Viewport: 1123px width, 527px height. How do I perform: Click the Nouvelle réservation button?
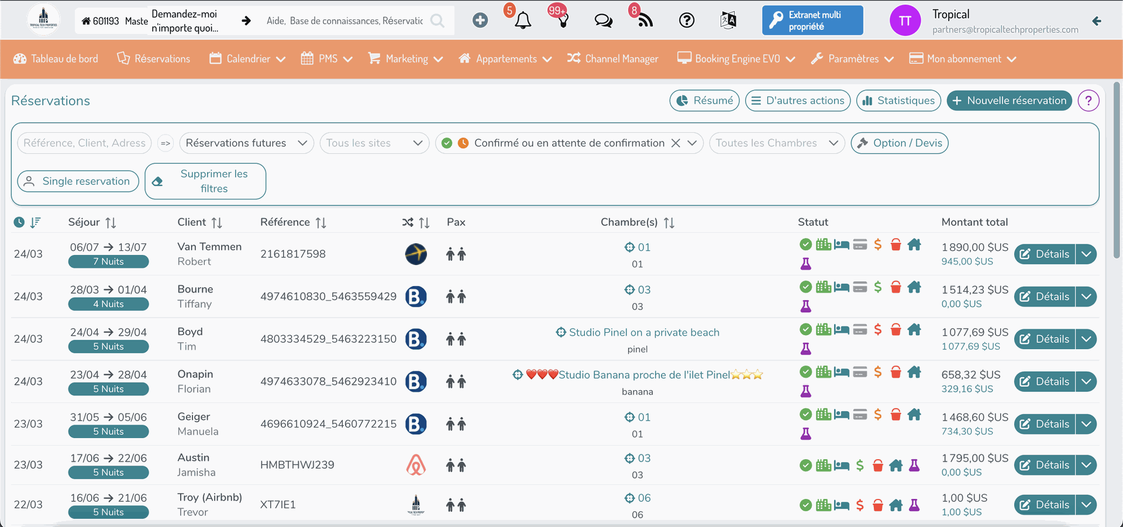(x=1009, y=101)
